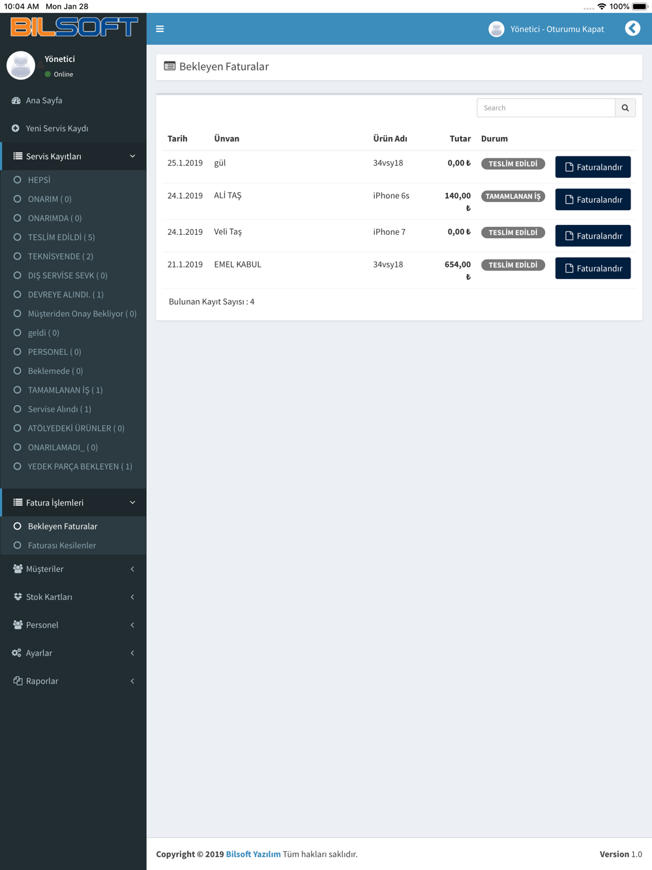652x870 pixels.
Task: Click the Fatura İşlemleri list icon
Action: [x=18, y=503]
